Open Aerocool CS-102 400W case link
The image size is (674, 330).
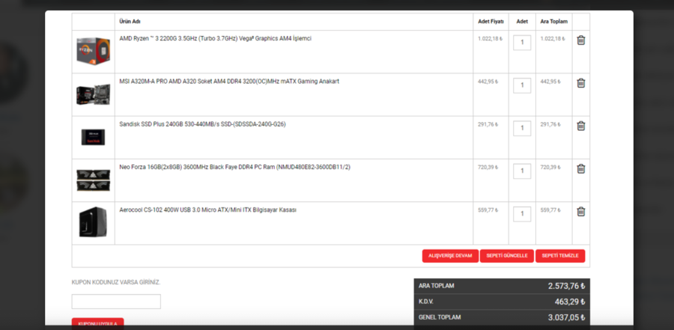point(207,210)
